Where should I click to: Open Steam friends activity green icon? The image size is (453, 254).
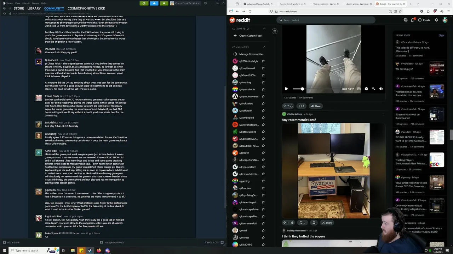[144, 3]
